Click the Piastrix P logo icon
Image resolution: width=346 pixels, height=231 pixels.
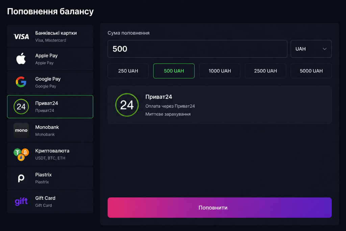pos(21,178)
